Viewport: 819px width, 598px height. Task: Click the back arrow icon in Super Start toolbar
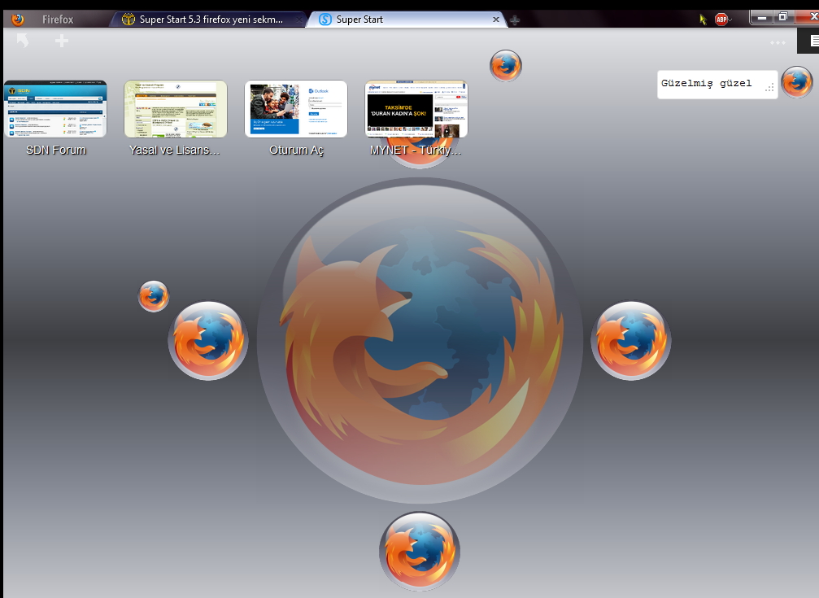[x=23, y=40]
